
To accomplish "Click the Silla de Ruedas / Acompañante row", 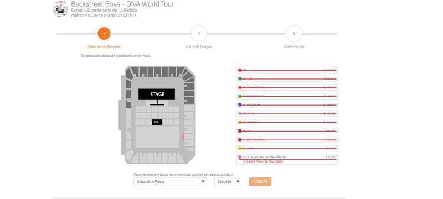I will click(287, 159).
